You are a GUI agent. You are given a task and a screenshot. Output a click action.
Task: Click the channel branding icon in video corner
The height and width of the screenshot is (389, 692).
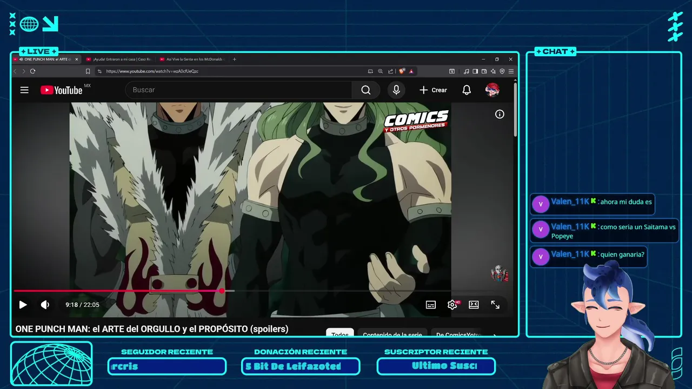click(x=499, y=273)
